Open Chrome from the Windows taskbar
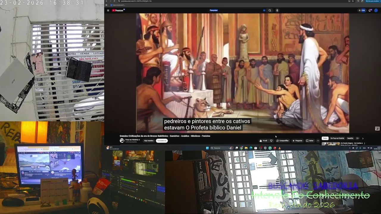381x214 pixels. pyautogui.click(x=242, y=148)
